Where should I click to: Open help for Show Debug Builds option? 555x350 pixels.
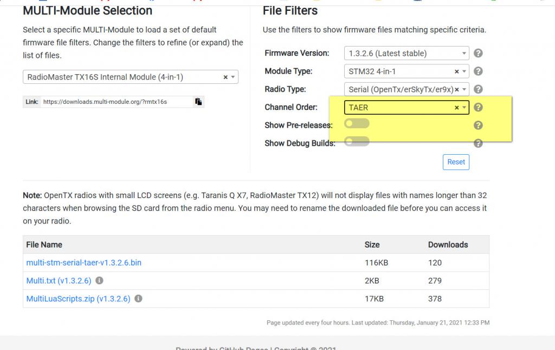tap(478, 143)
